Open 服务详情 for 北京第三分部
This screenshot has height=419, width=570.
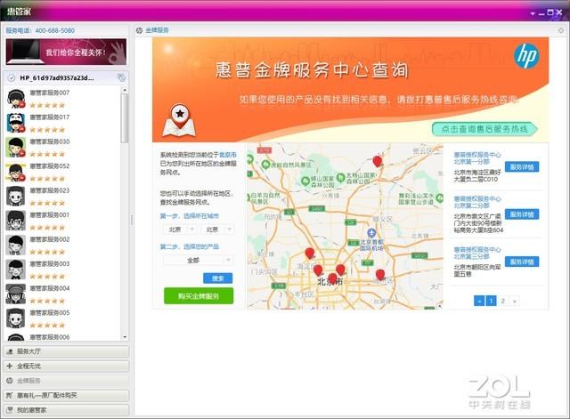pyautogui.click(x=522, y=262)
